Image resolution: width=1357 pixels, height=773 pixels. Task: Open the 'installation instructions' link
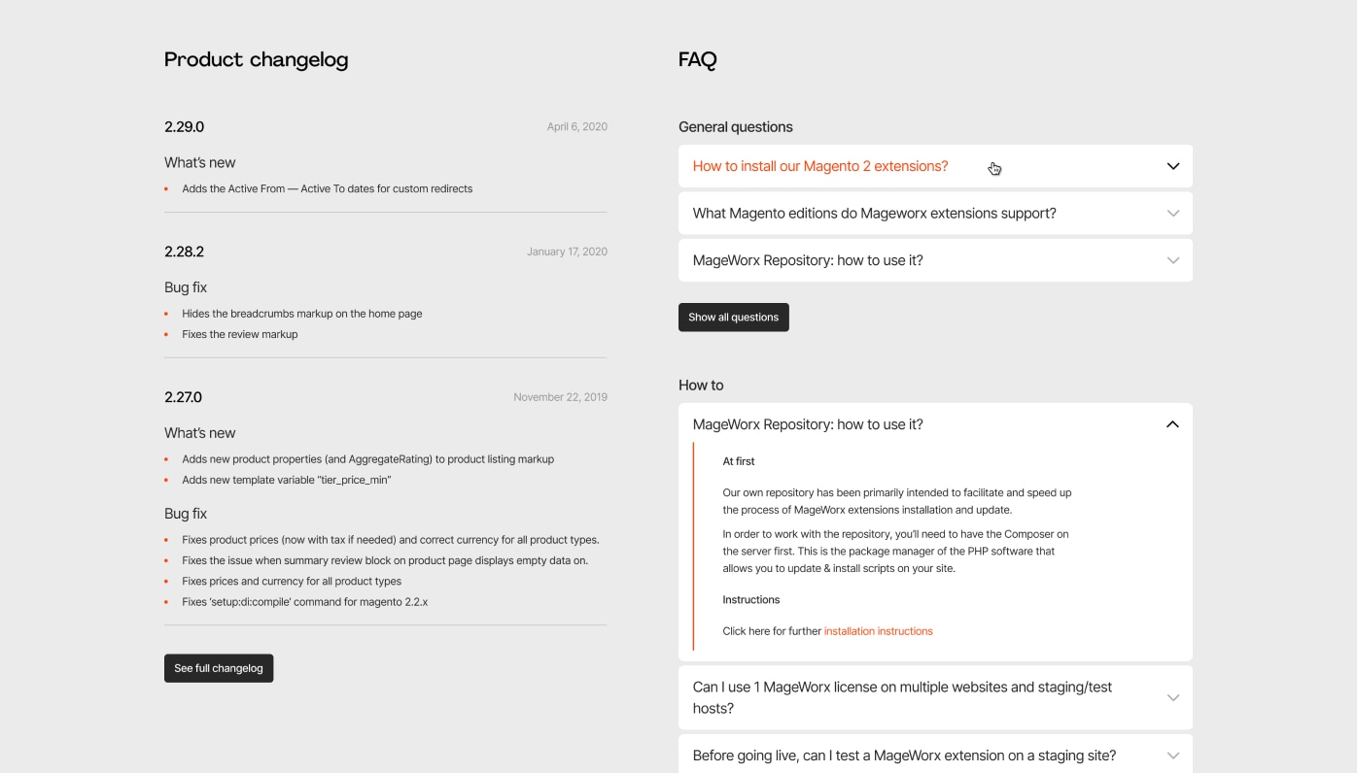[x=878, y=630]
